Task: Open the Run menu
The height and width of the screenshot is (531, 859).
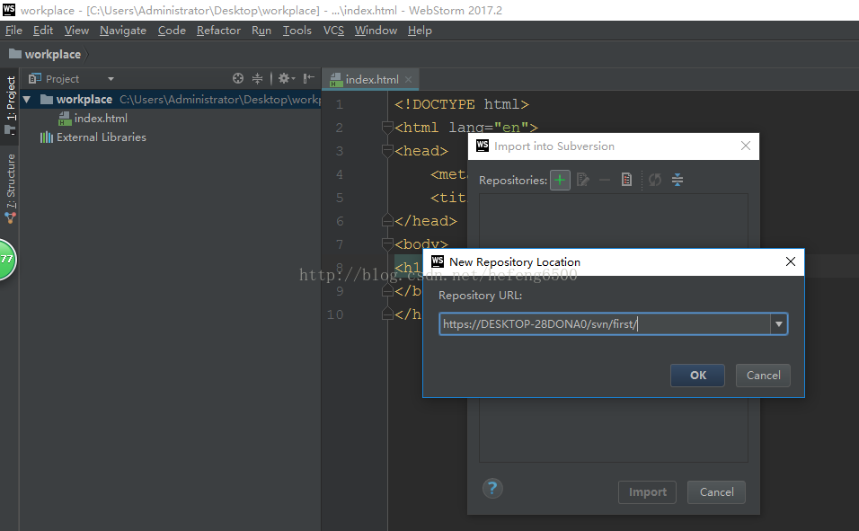Action: click(x=261, y=31)
